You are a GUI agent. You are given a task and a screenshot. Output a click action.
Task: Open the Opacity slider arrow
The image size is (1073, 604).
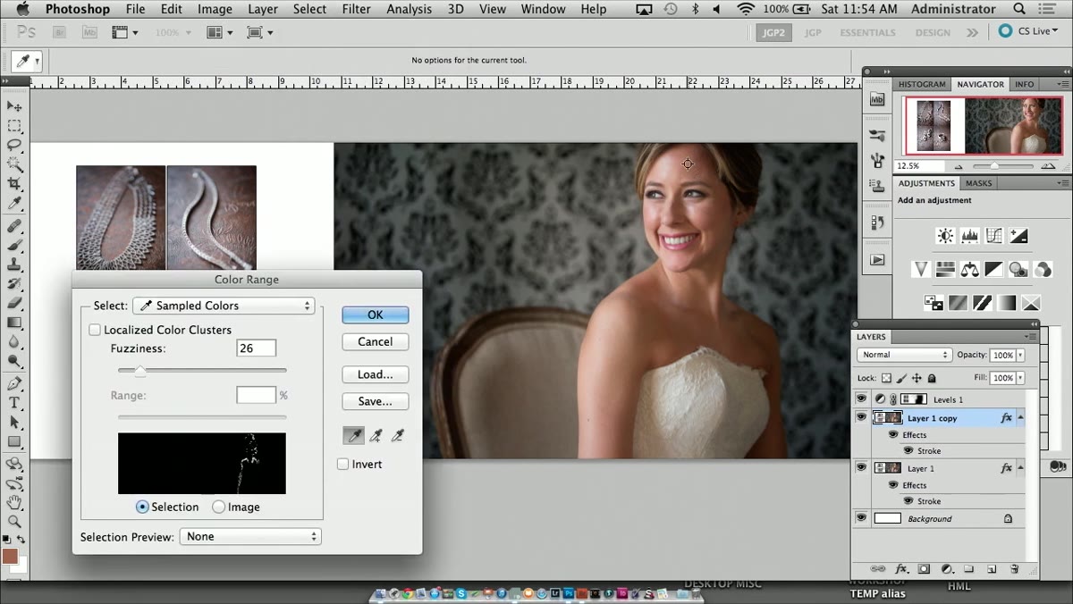pyautogui.click(x=1021, y=355)
